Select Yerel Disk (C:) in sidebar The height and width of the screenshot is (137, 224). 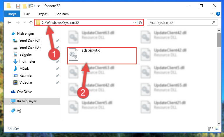point(30,41)
